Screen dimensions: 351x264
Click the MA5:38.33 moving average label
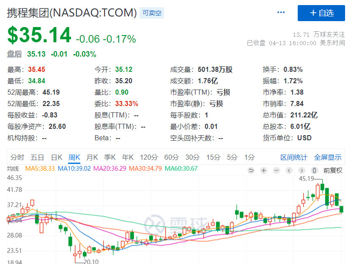pos(40,168)
